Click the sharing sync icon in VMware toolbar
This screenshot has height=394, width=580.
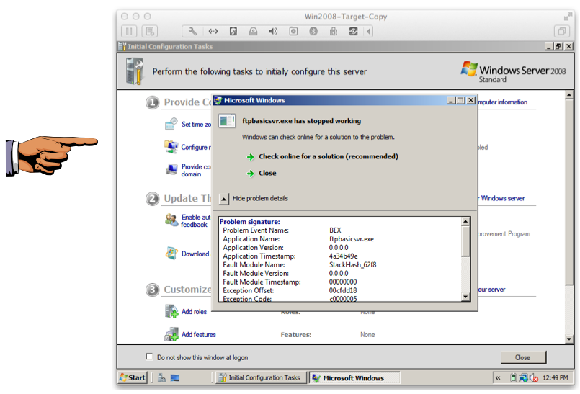(354, 31)
